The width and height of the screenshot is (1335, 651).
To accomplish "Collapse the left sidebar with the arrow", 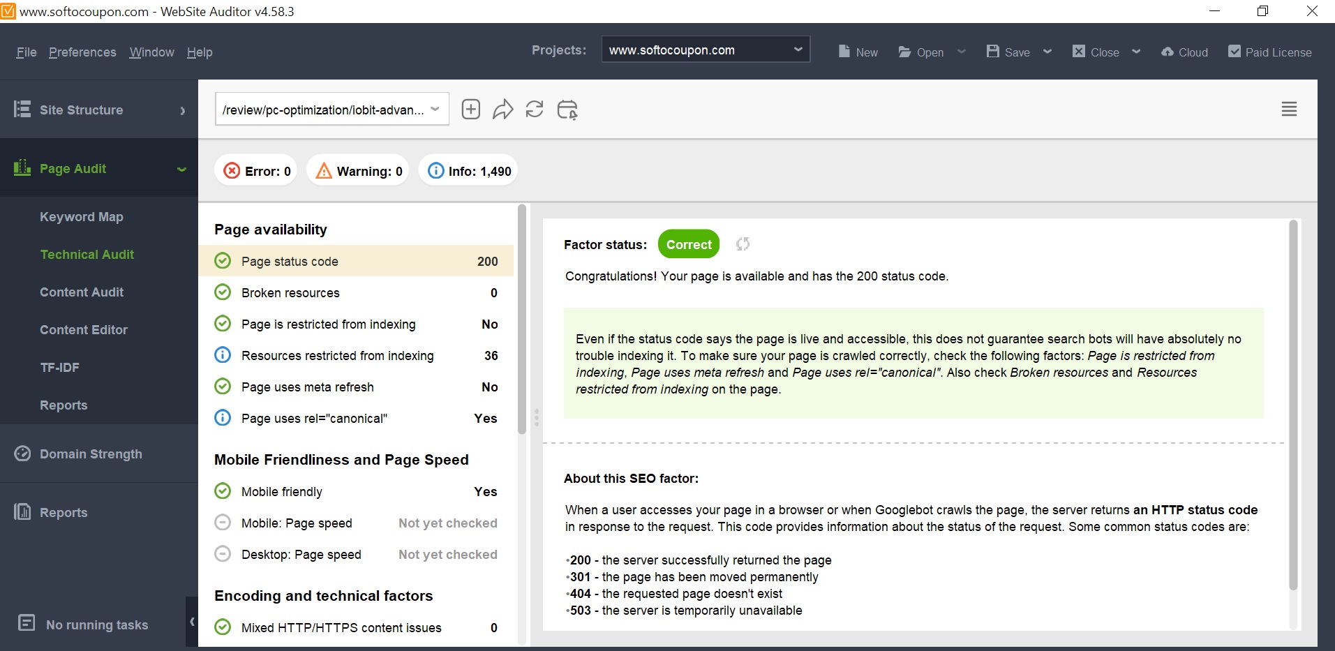I will click(x=192, y=621).
